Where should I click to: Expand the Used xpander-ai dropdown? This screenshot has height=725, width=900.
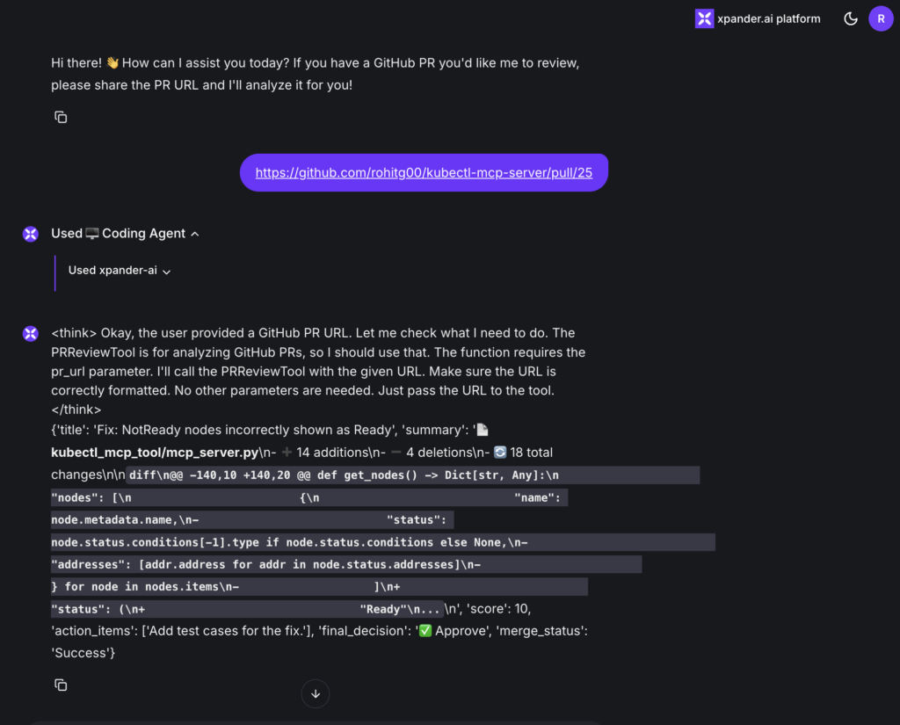(166, 272)
